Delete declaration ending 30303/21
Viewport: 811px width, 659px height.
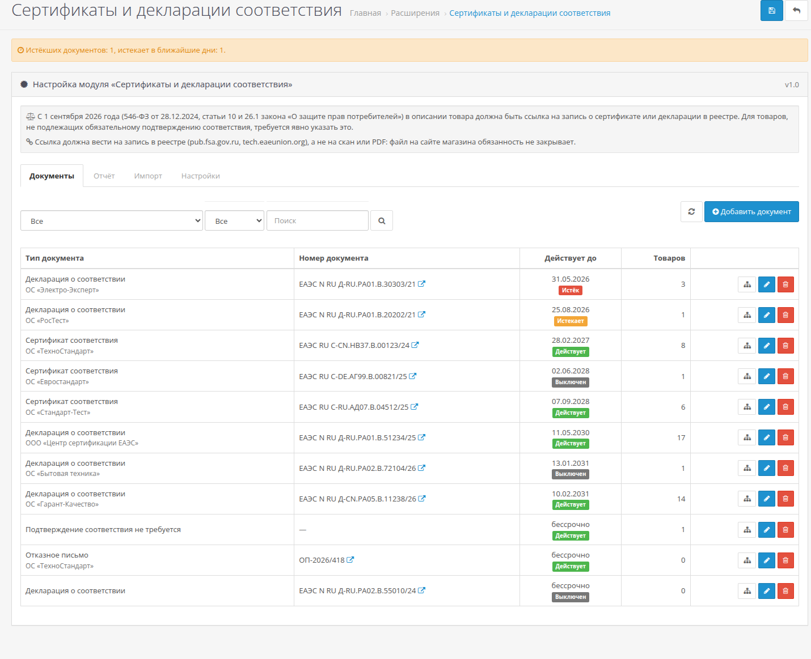coord(785,284)
